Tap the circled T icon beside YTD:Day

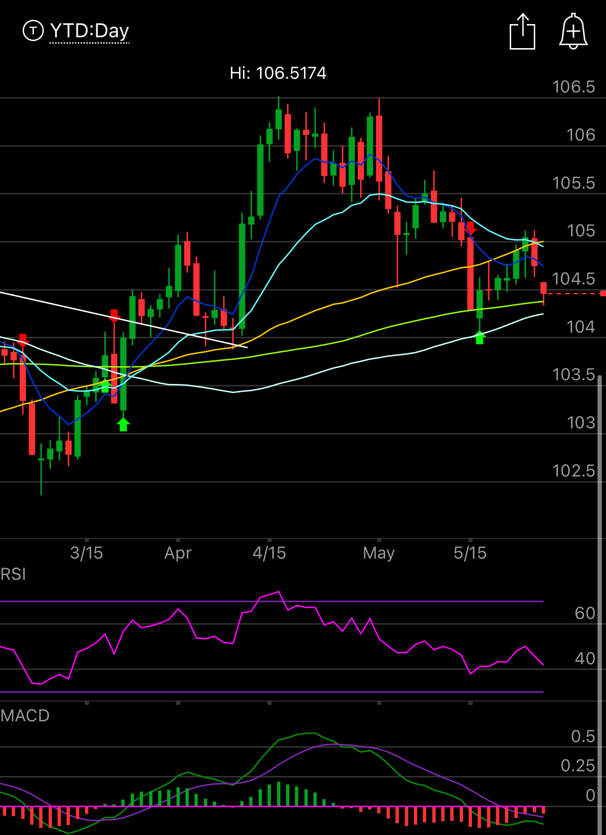tap(33, 31)
